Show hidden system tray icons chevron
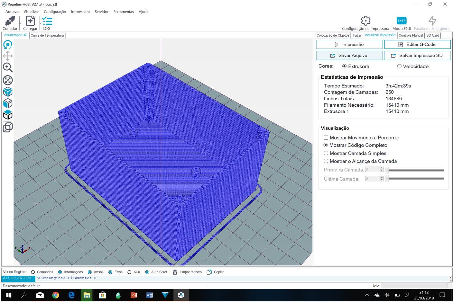The image size is (453, 302). click(367, 295)
